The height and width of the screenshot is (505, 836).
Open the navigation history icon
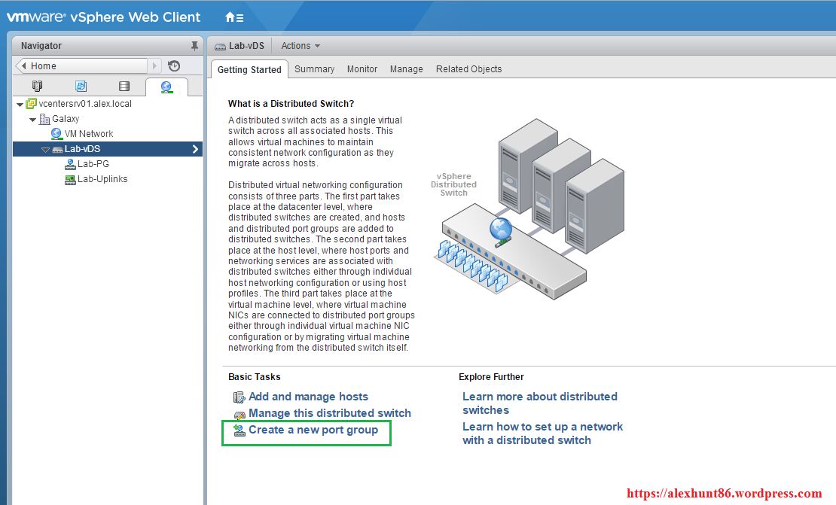tap(174, 66)
